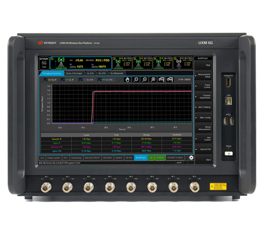Expand the MAC Padding softkey menu
267x228 pixels.
click(203, 107)
